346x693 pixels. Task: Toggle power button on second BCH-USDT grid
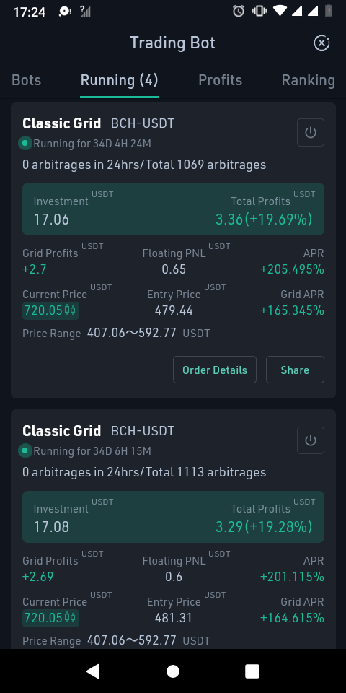coord(311,440)
